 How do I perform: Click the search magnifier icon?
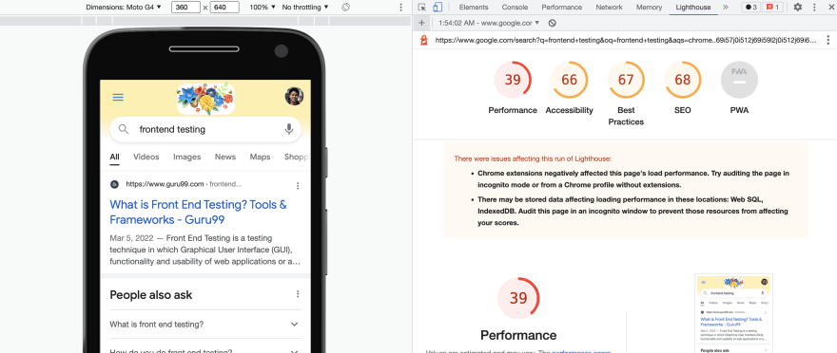coord(124,129)
